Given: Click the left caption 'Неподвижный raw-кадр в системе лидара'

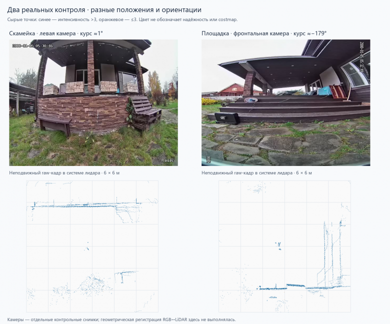Looking at the screenshot, I should pyautogui.click(x=64, y=173).
